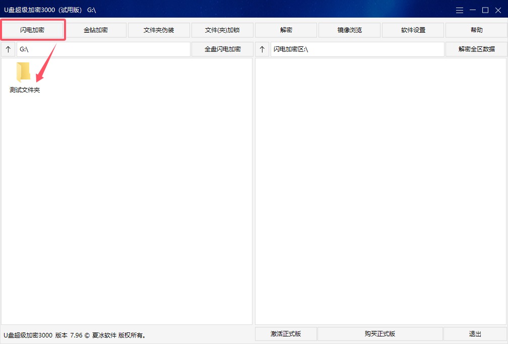Viewport: 508px width, 344px height.
Task: Maximize the application window
Action: pos(485,11)
